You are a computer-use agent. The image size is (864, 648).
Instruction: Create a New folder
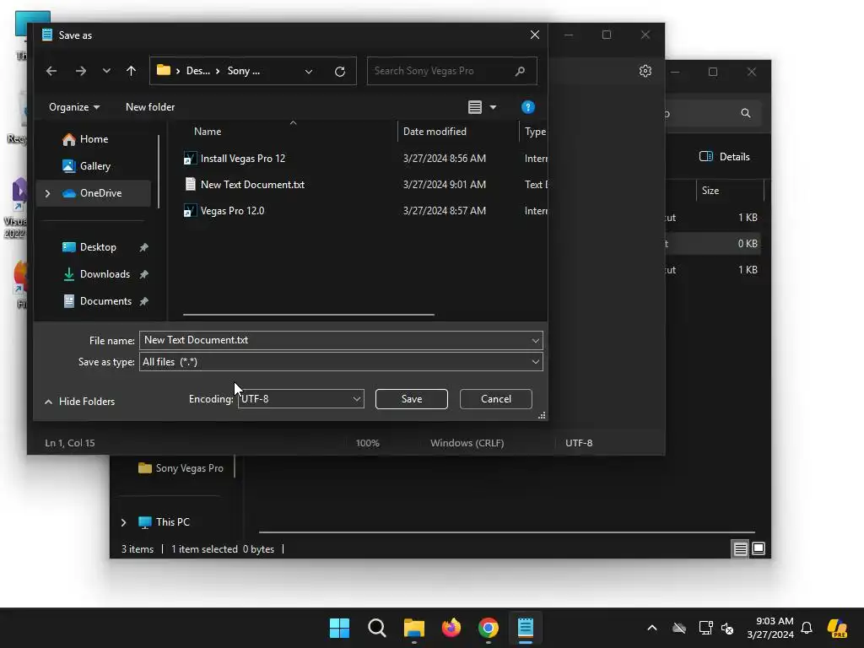click(x=150, y=107)
